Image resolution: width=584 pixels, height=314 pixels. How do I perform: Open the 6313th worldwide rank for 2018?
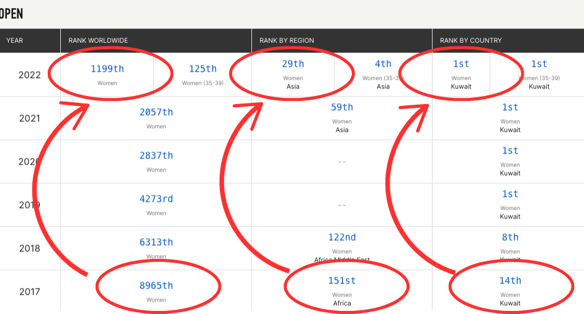[156, 242]
